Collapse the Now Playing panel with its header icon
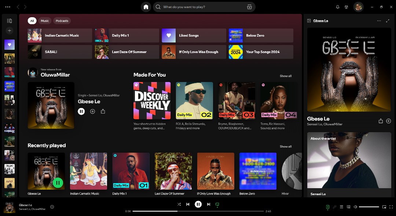This screenshot has width=396, height=216. point(309,21)
